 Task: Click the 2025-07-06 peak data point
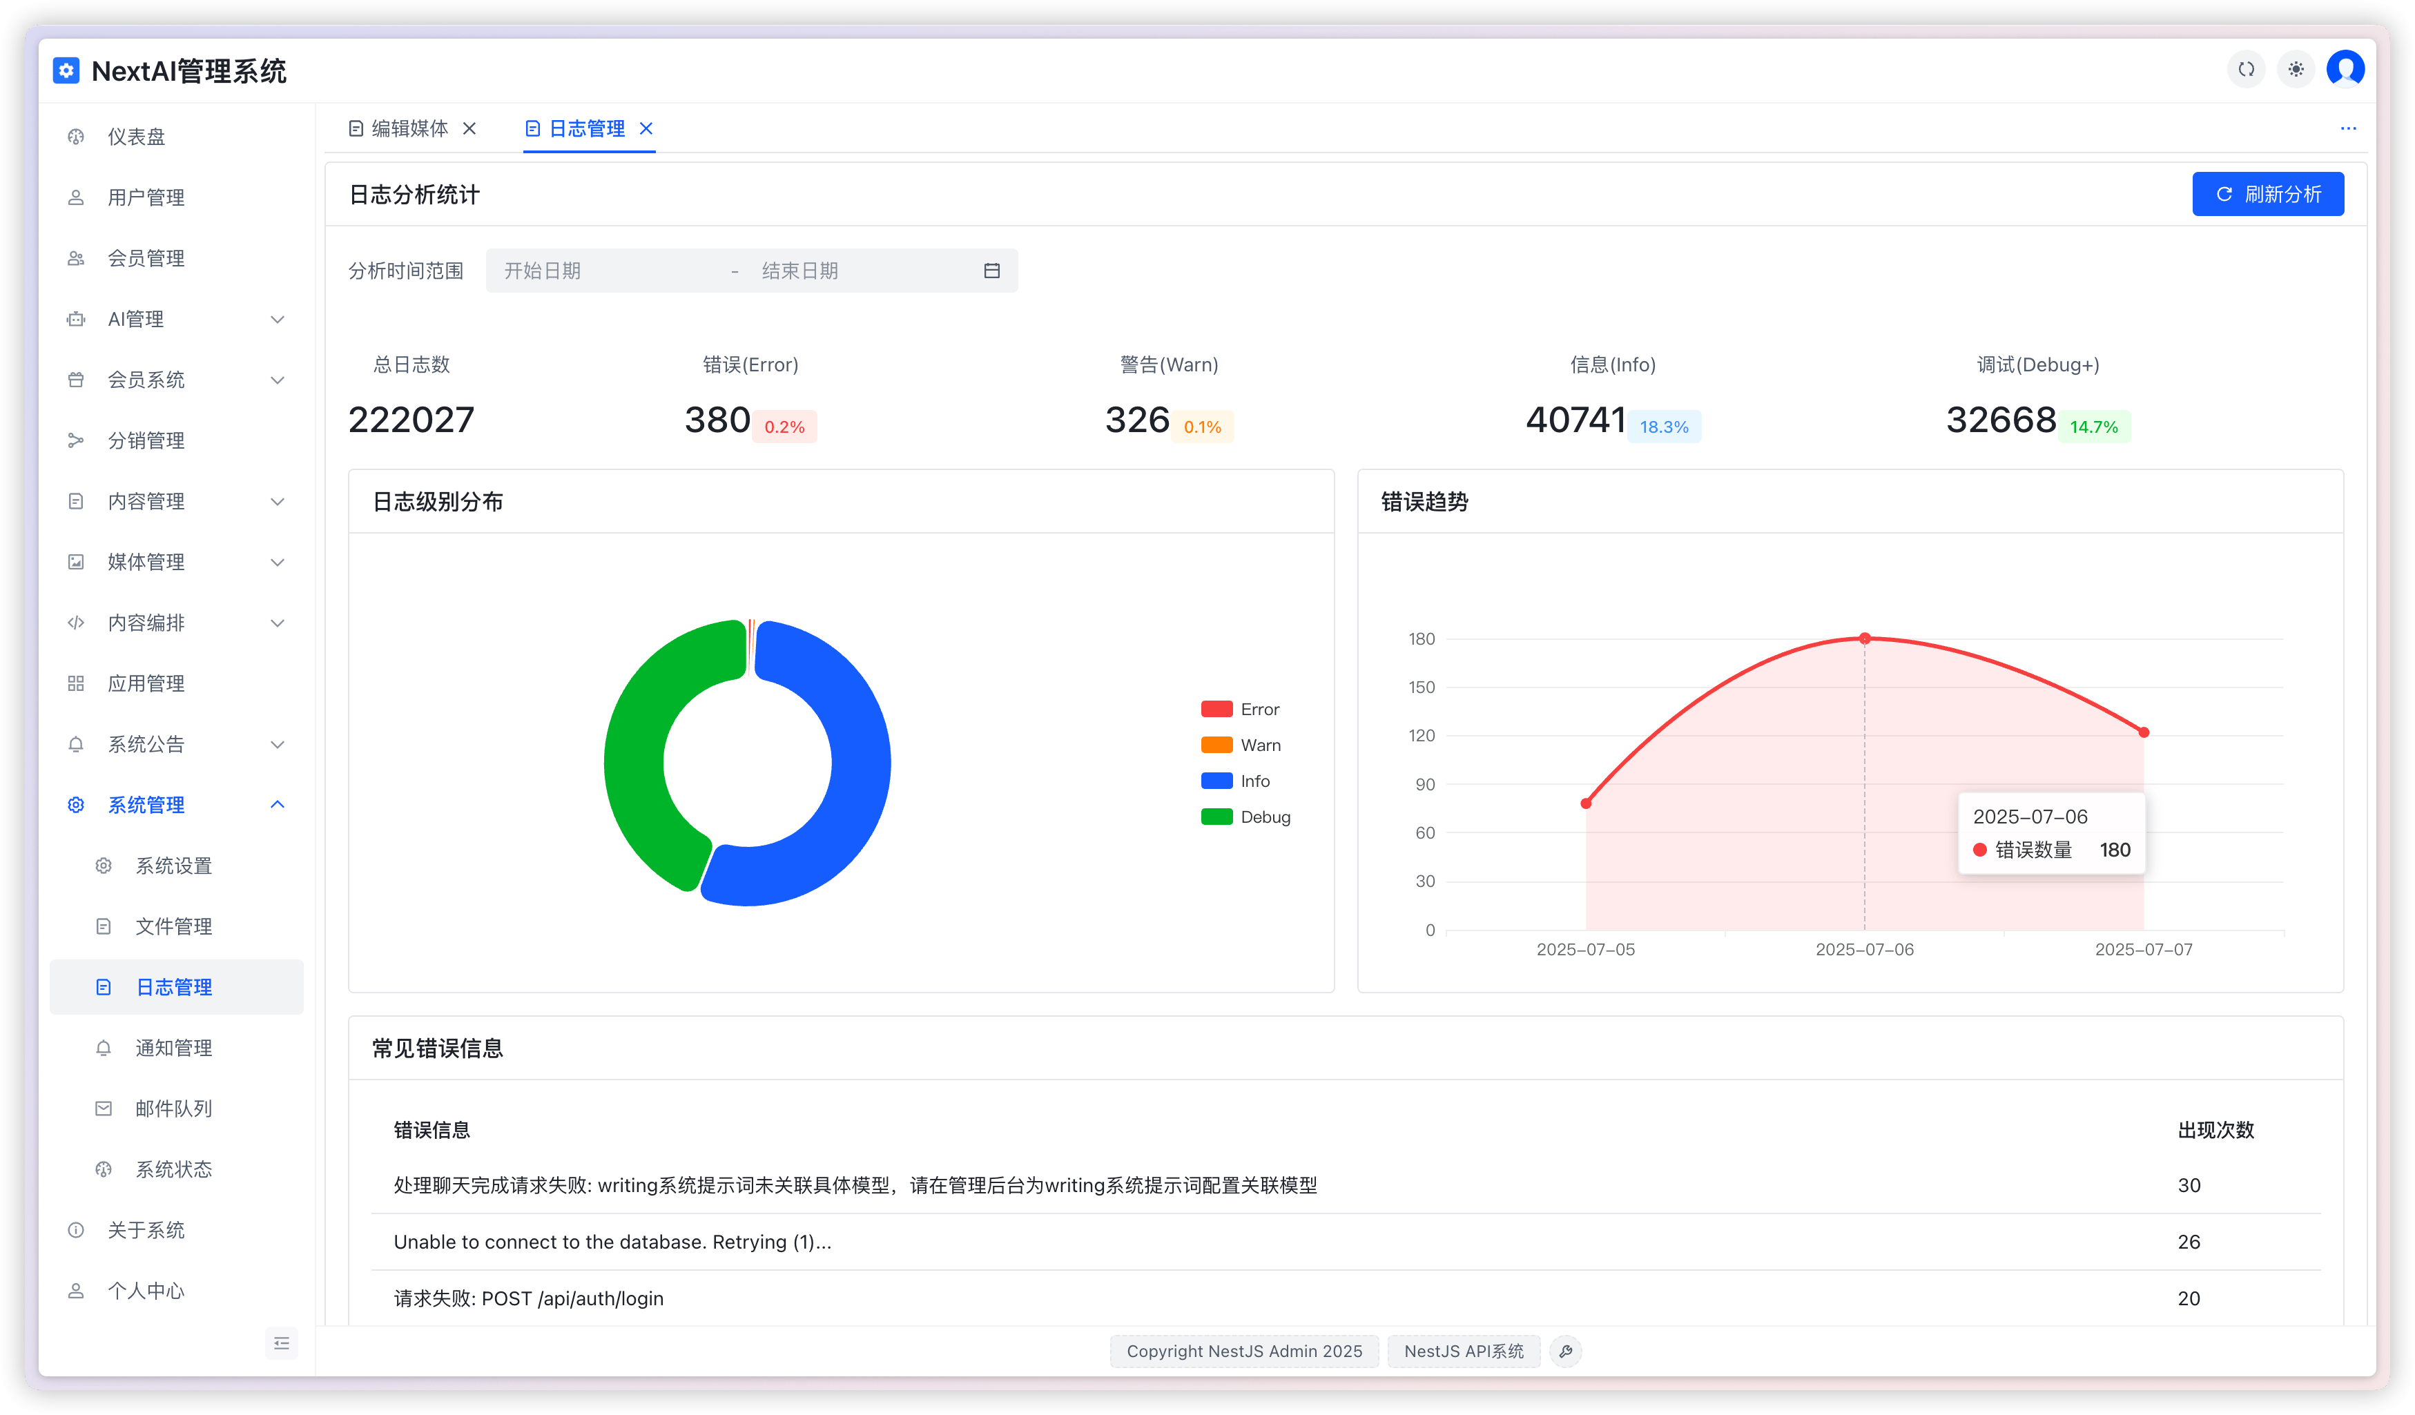click(1864, 638)
